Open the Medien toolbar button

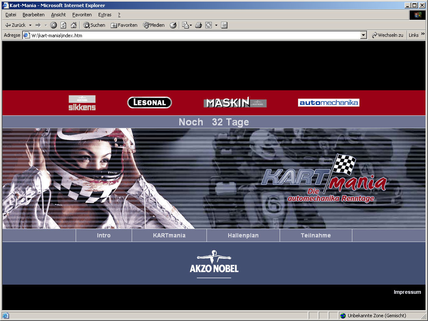154,25
